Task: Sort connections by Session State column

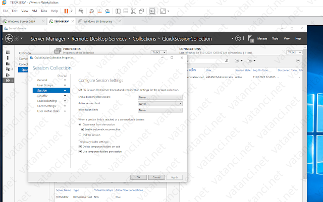Action: 243,70
